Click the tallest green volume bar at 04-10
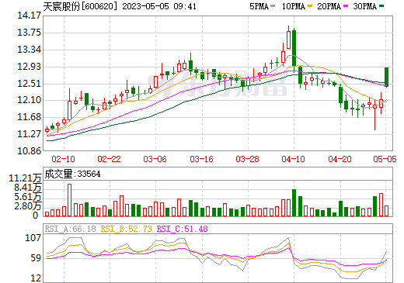This screenshot has width=404, height=283. (x=294, y=202)
